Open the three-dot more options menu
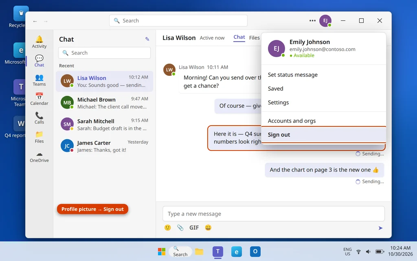The width and height of the screenshot is (417, 261). 312,20
